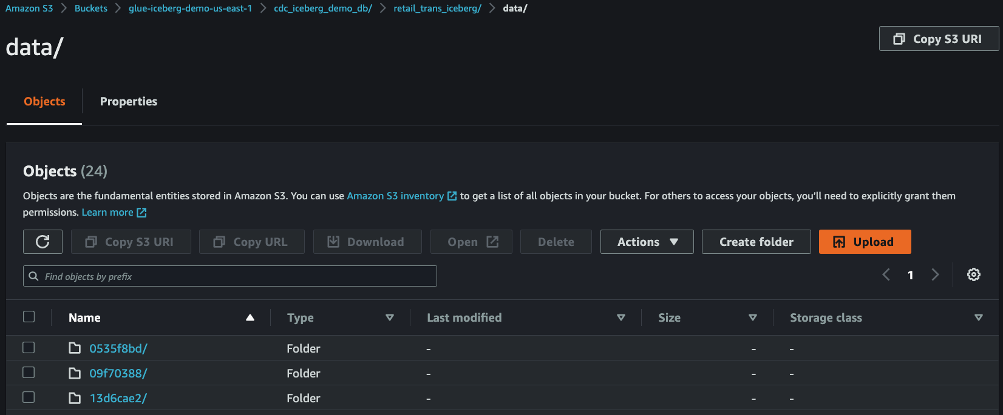Click the Amazon S3 inventory link
The width and height of the screenshot is (1003, 415).
tap(395, 196)
